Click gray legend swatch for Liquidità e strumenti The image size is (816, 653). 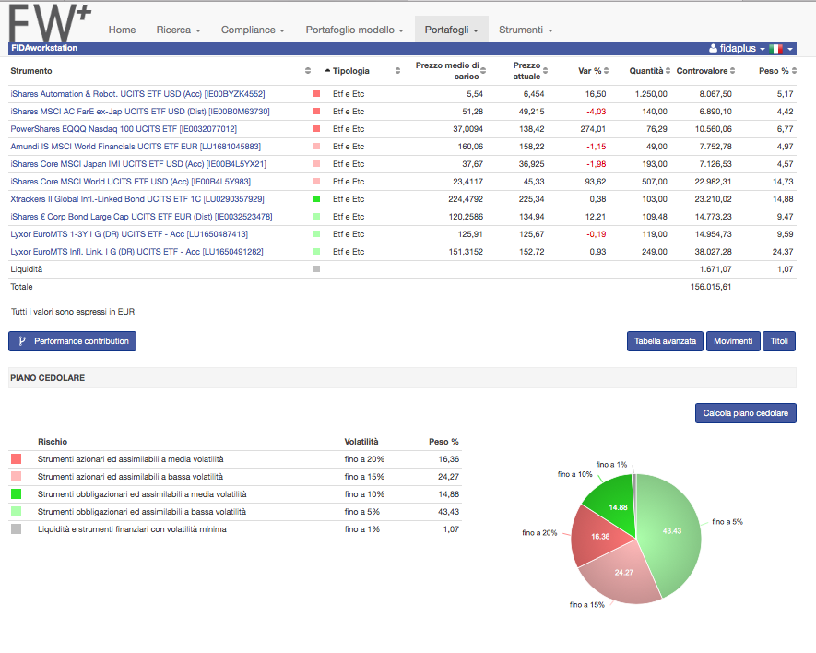pyautogui.click(x=16, y=529)
